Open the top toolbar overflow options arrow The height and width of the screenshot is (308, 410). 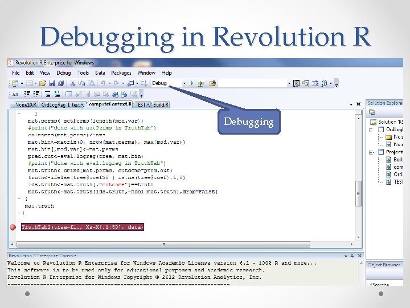click(x=337, y=84)
